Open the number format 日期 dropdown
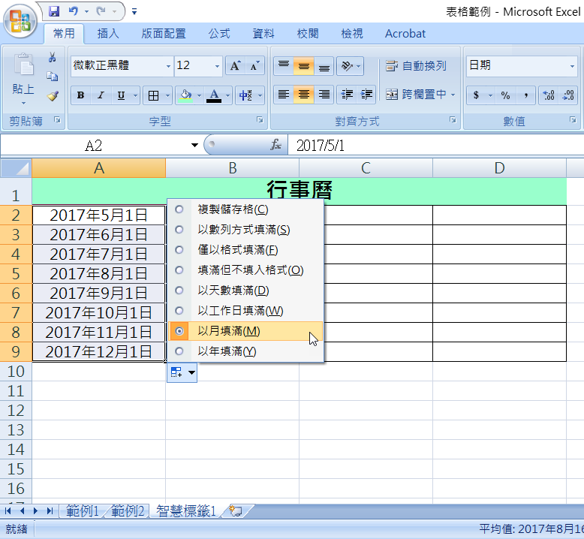Screen dimensions: 584x539 572,66
